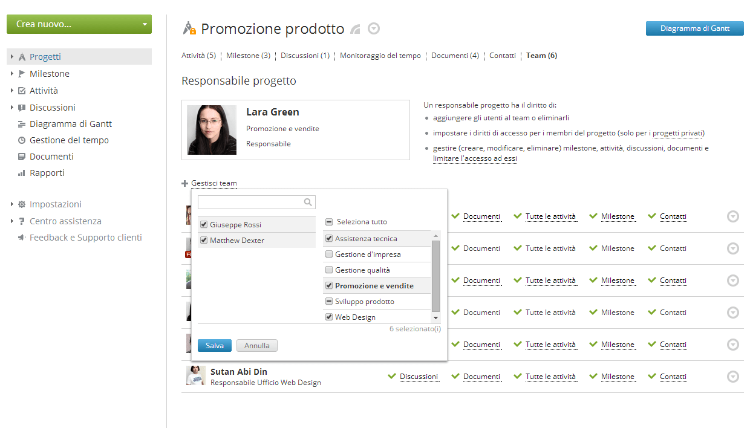Click the Rapporti bar chart icon

click(x=22, y=173)
